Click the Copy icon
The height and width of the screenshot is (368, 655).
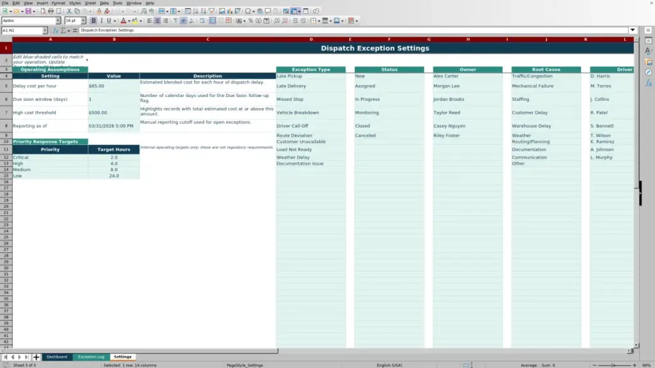coord(77,11)
